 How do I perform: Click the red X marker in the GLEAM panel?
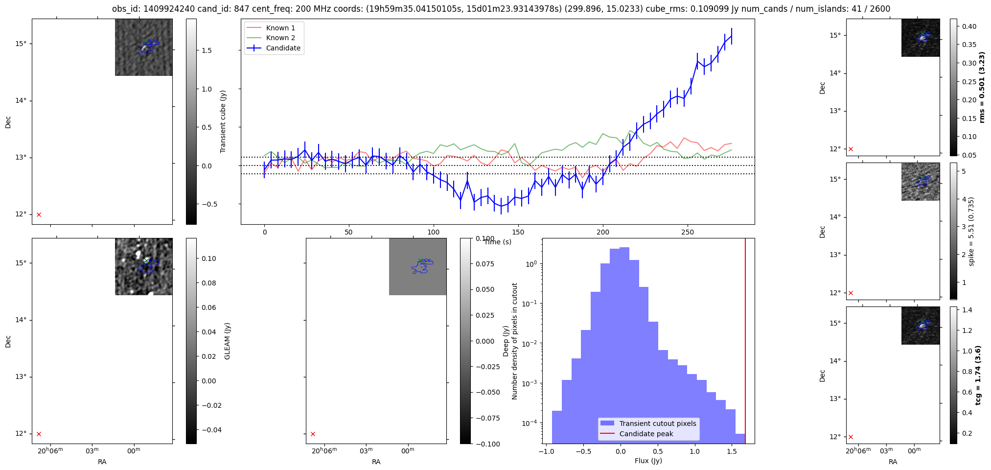coord(39,434)
